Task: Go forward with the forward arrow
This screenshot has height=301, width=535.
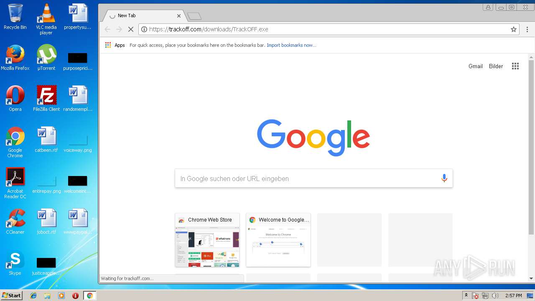Action: [119, 29]
